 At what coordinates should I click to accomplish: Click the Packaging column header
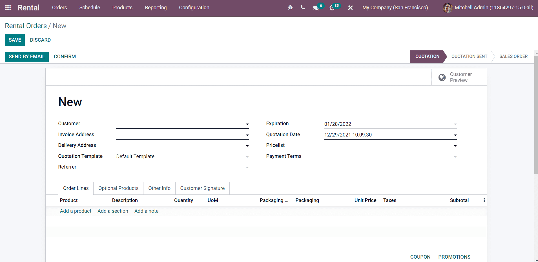point(307,200)
